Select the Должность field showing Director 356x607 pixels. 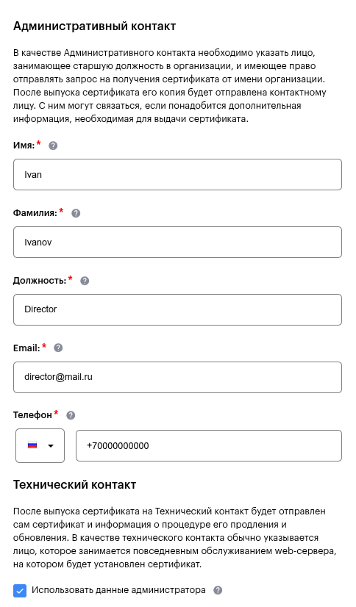point(177,309)
